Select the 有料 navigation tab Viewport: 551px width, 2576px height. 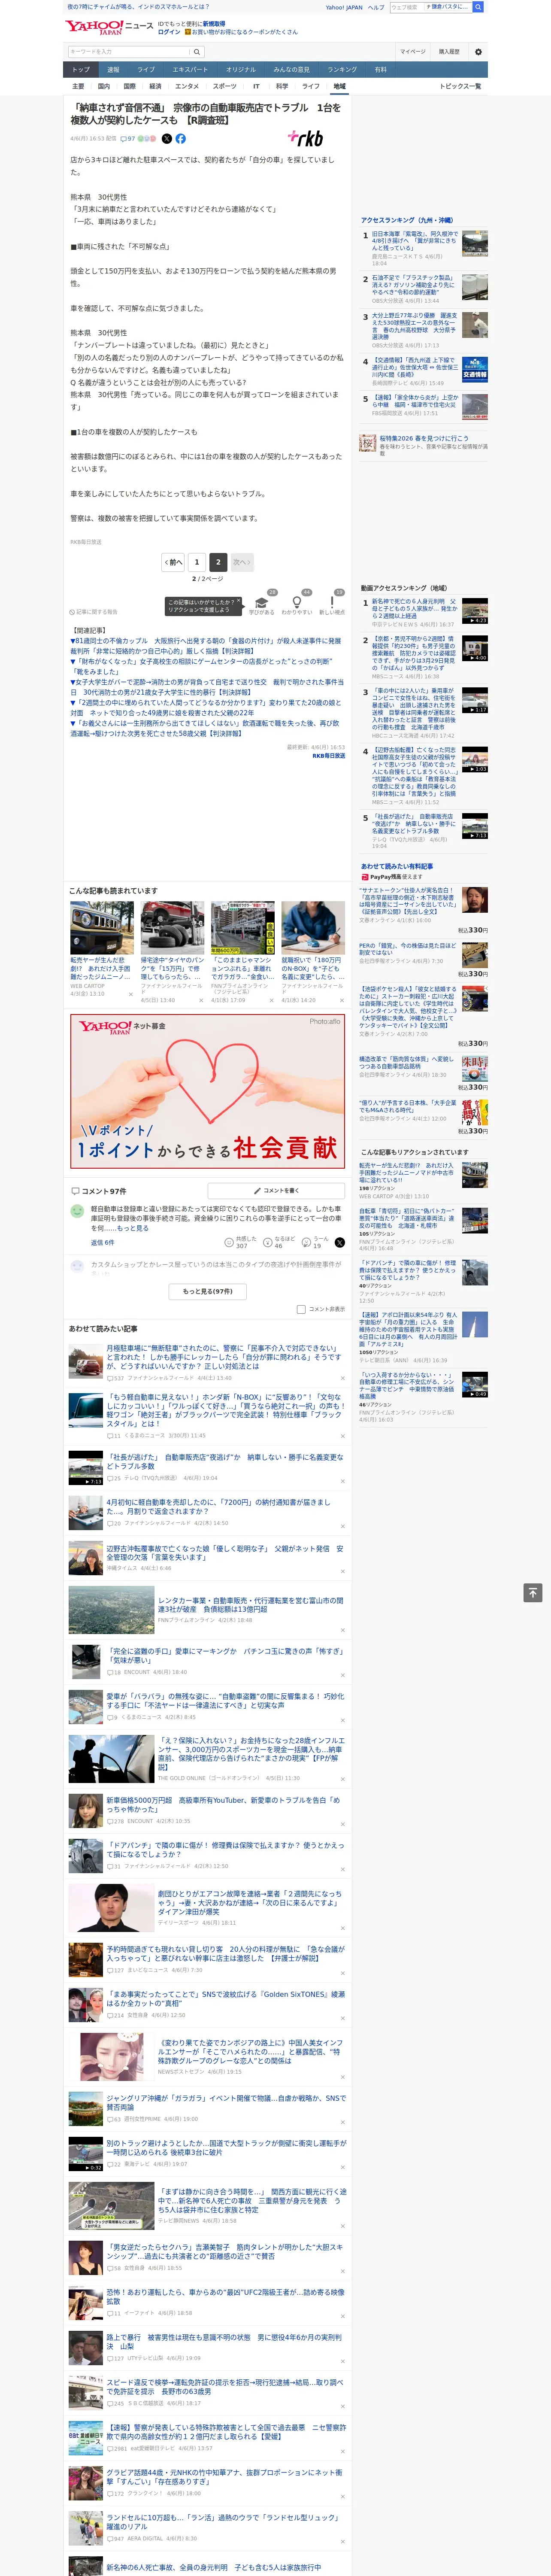pyautogui.click(x=381, y=70)
